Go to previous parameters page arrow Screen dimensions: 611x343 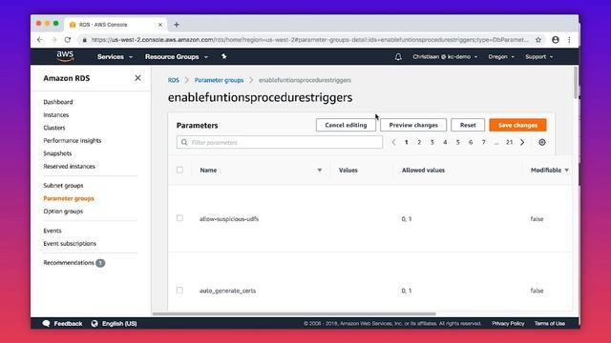point(393,142)
